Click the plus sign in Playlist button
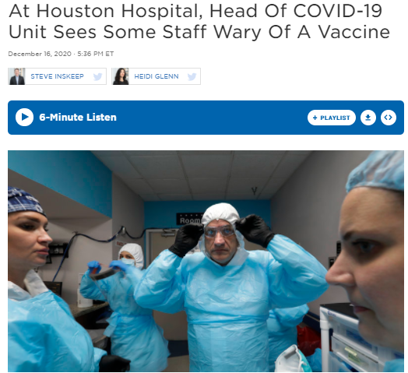 coord(315,118)
